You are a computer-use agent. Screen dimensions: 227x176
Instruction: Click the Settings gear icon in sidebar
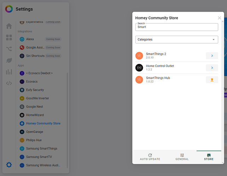pos(9,165)
